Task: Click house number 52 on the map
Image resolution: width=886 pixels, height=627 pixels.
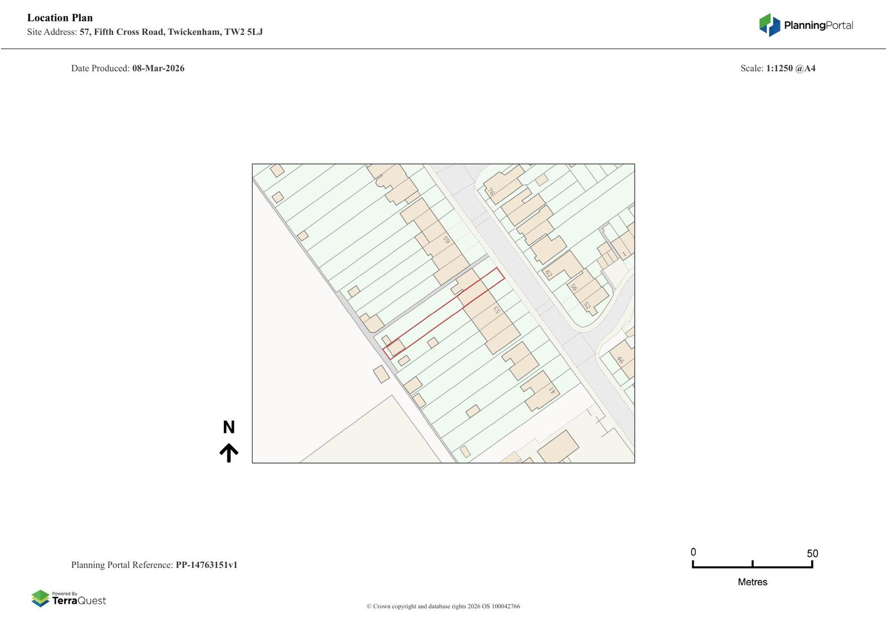Action: [x=587, y=306]
